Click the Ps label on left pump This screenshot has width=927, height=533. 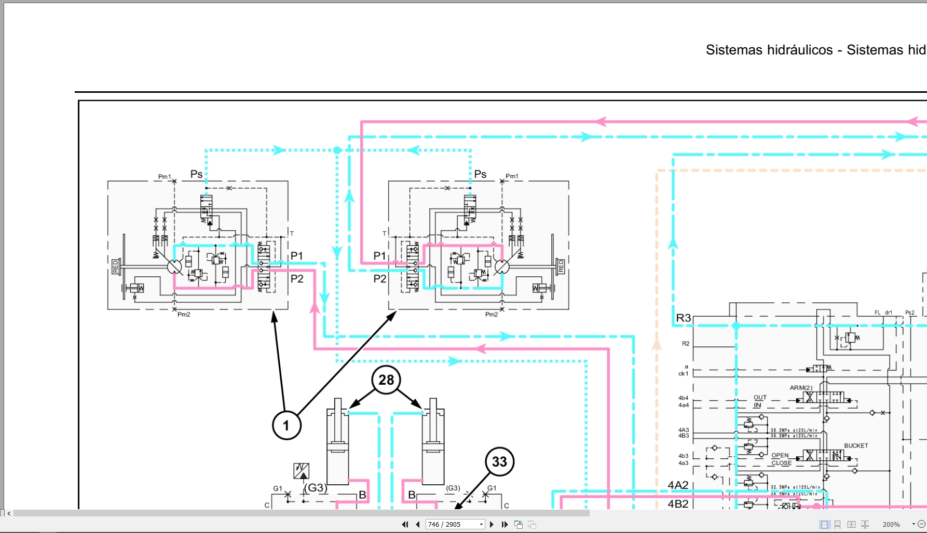click(196, 174)
